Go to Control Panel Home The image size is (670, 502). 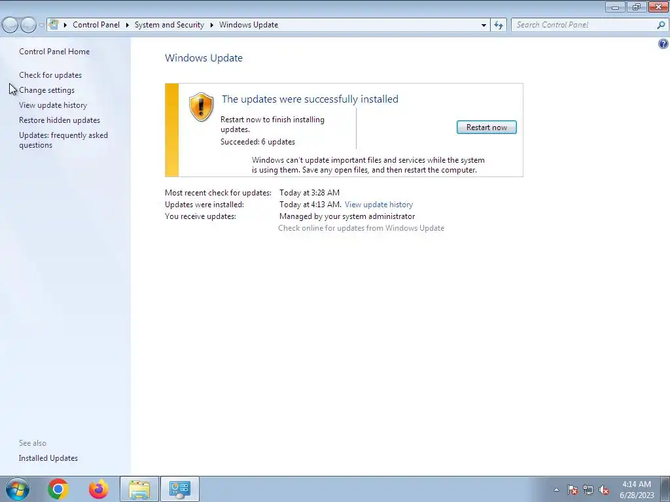click(54, 52)
